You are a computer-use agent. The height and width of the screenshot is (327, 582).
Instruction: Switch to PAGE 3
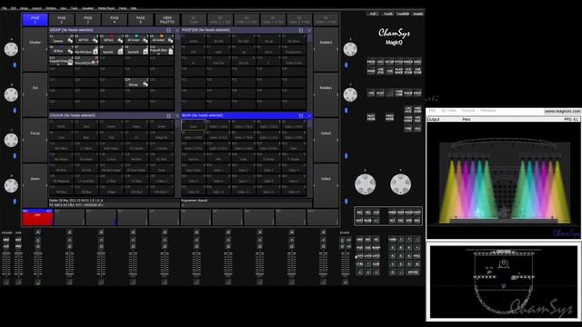(x=87, y=20)
